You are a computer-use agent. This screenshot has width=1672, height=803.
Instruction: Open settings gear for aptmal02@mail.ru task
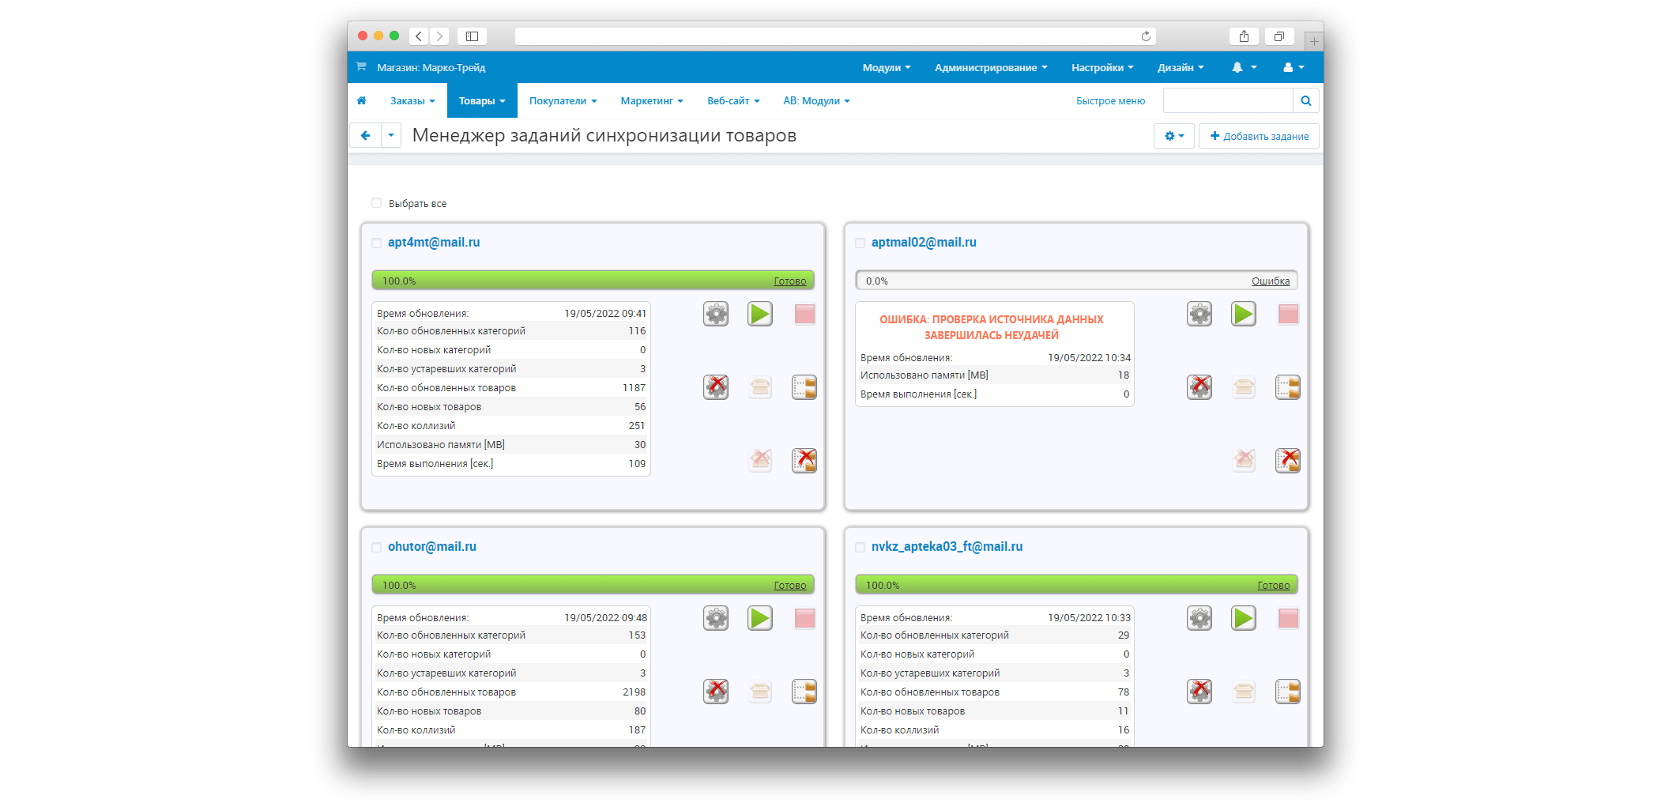(x=1199, y=314)
